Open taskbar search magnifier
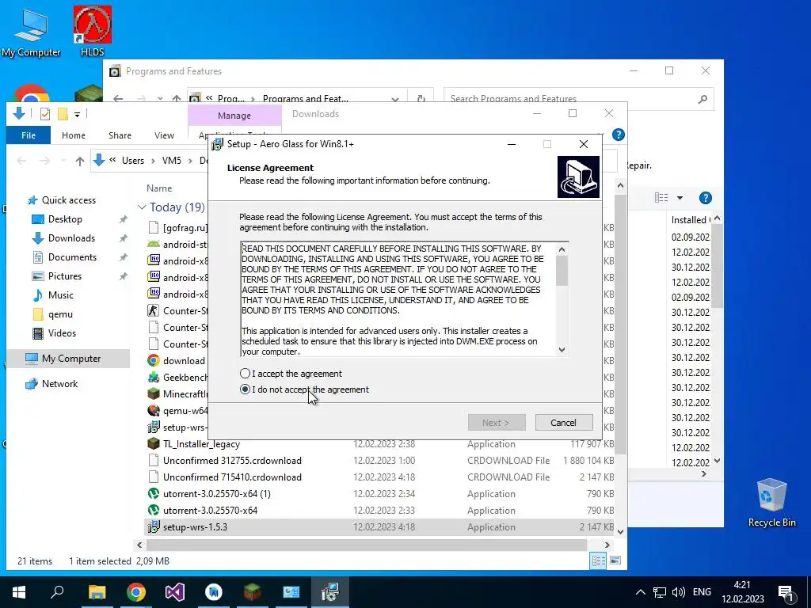Viewport: 811px width, 608px height. (x=57, y=592)
